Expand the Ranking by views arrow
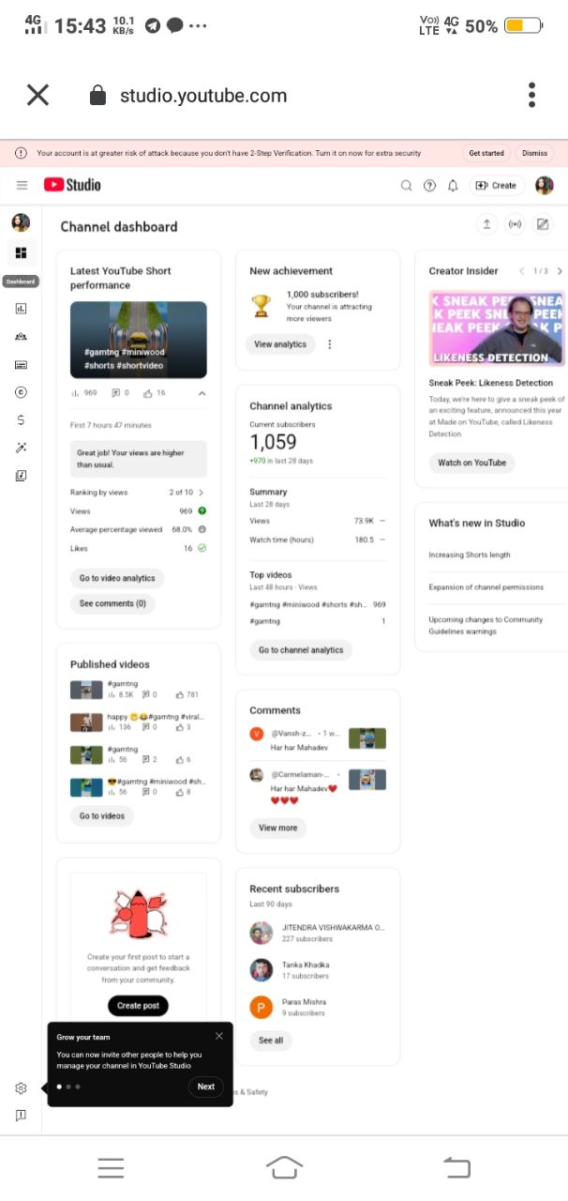The width and height of the screenshot is (568, 1201). pos(202,492)
